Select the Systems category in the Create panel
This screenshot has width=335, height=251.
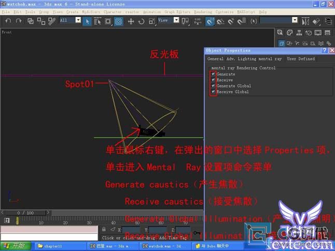[329, 43]
